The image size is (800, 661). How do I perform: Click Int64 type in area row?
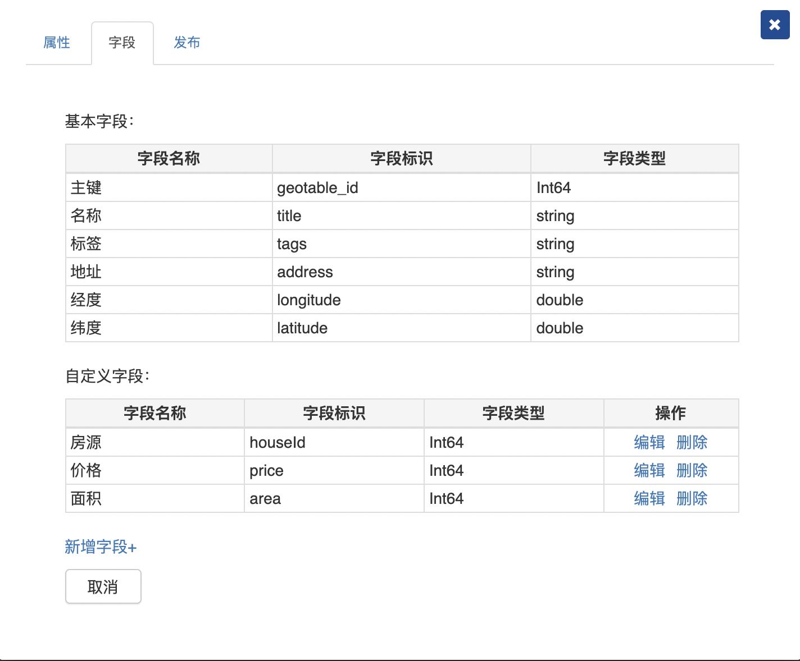point(514,498)
